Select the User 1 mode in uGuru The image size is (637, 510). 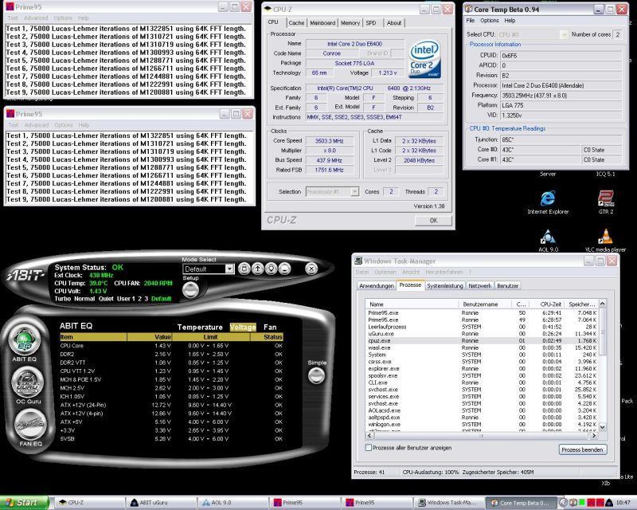point(126,299)
